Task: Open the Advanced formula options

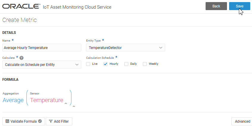Action: [x=242, y=121]
